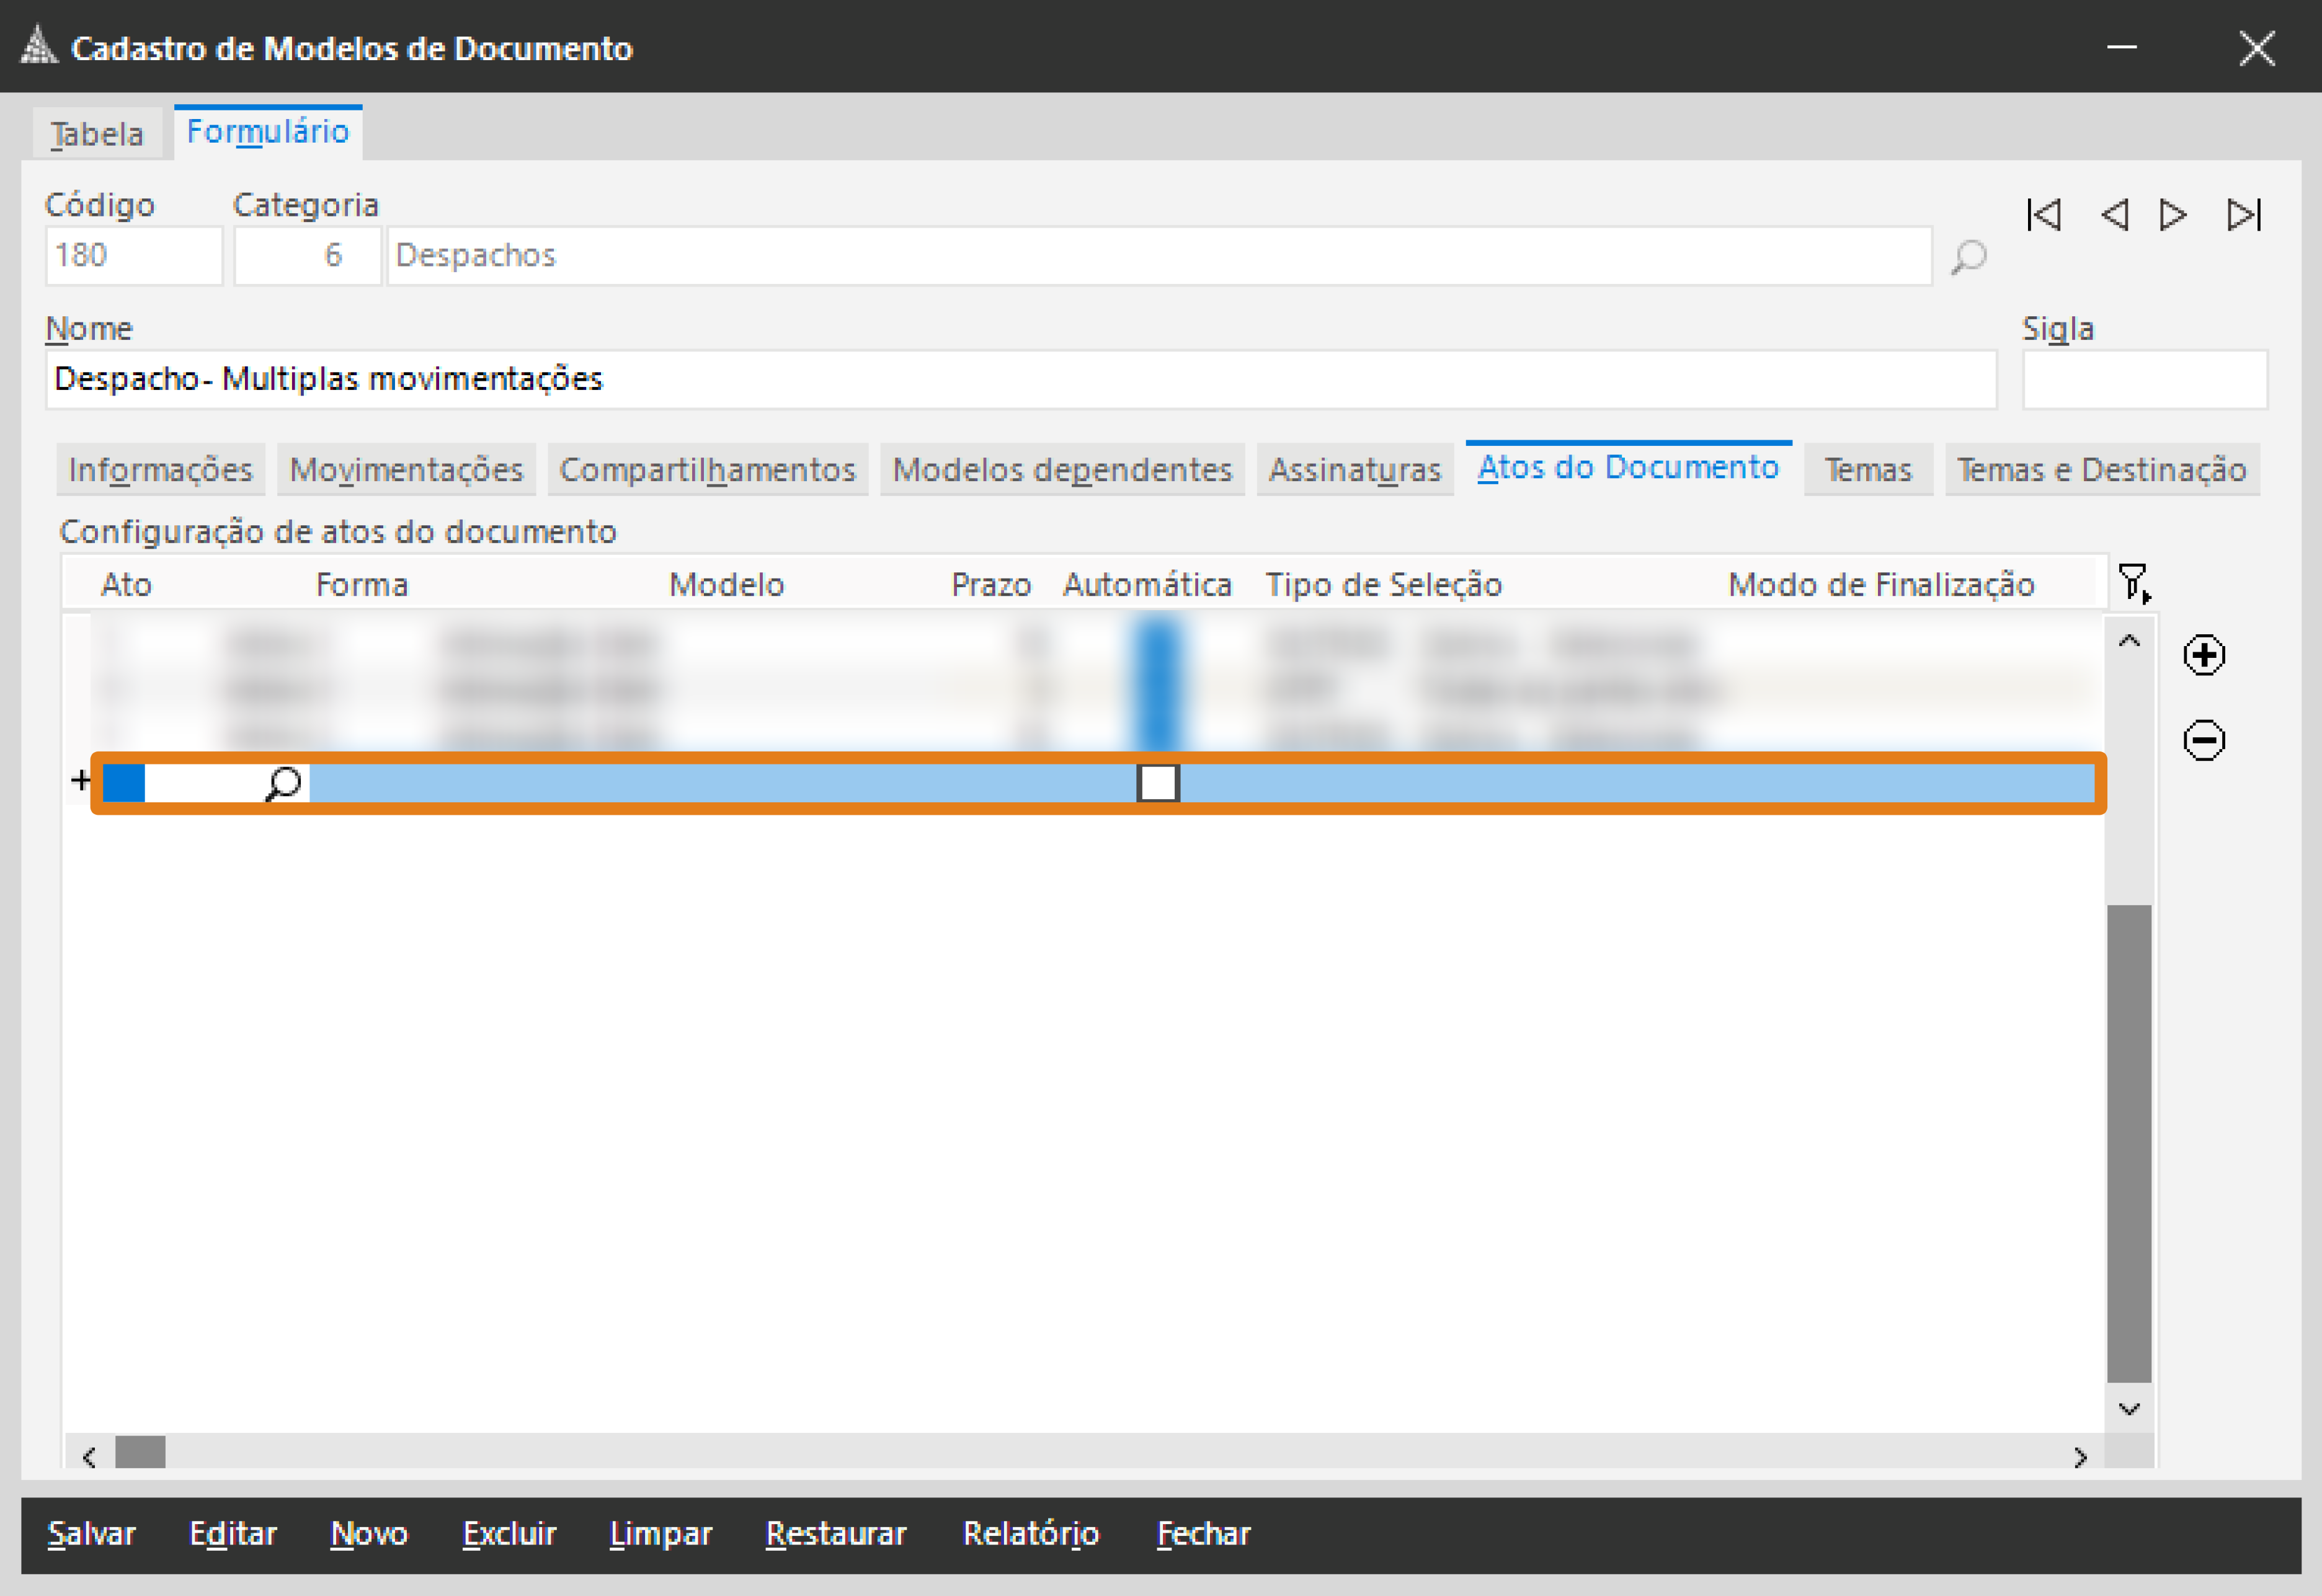
Task: Toggle the Automática checkbox in new row
Action: coord(1158,783)
